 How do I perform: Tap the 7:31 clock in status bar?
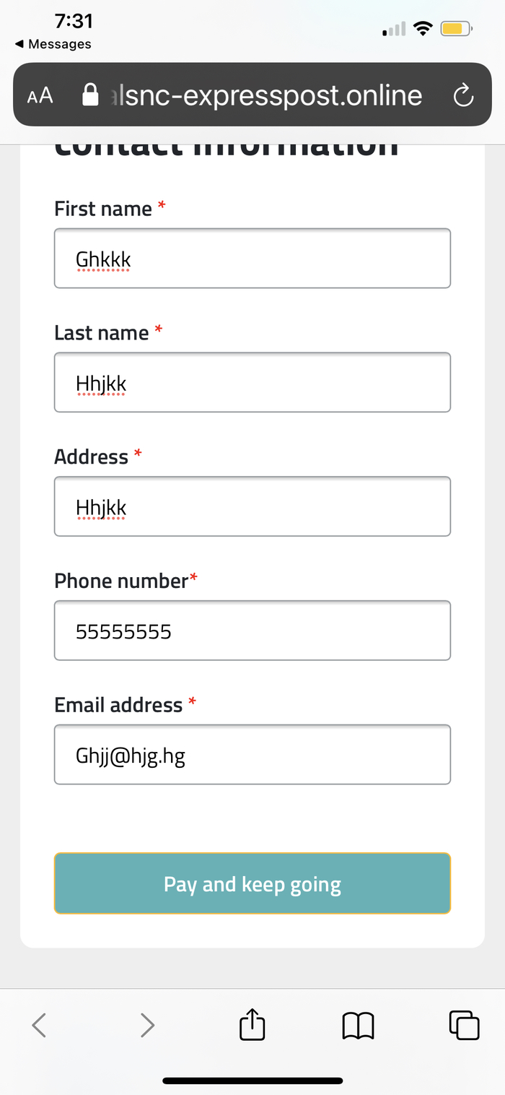(74, 21)
